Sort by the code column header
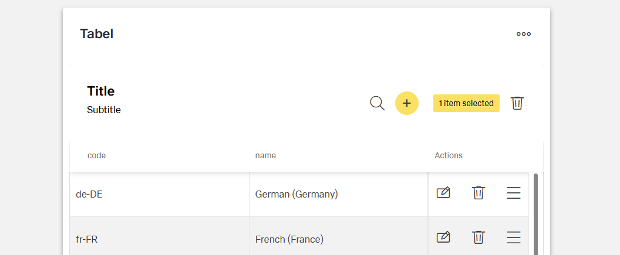Screen dimensions: 620x255 tap(96, 155)
